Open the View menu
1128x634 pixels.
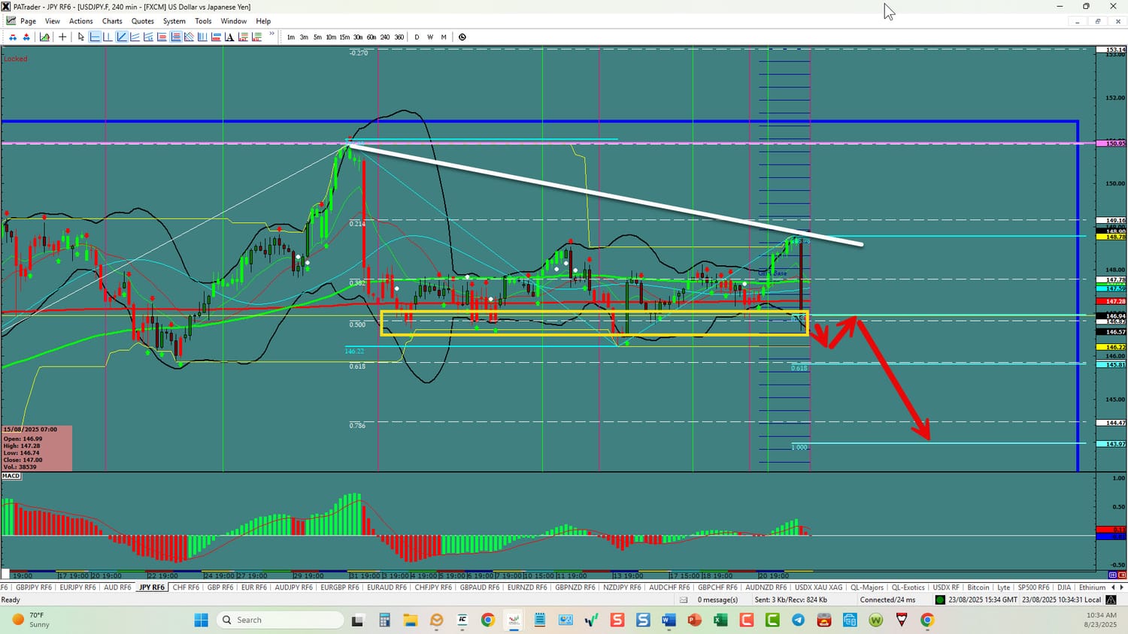pos(53,21)
